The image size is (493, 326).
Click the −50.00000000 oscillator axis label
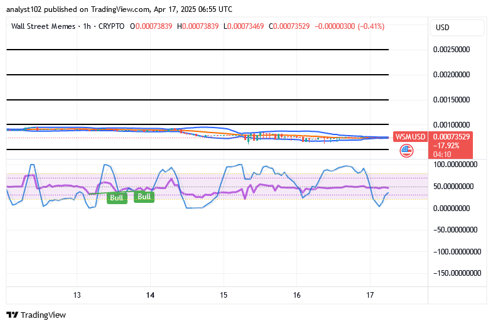click(455, 230)
